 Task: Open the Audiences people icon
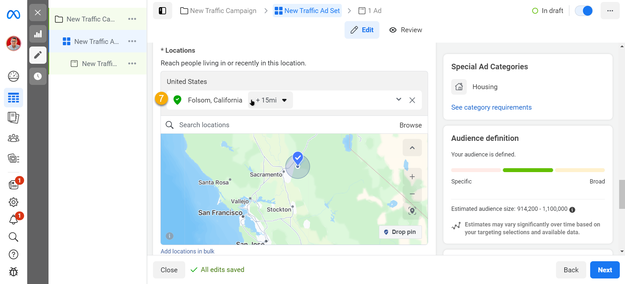click(x=13, y=138)
